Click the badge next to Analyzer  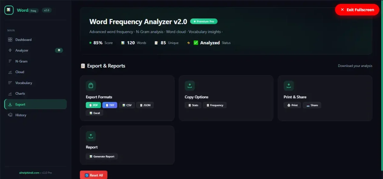[x=59, y=50]
